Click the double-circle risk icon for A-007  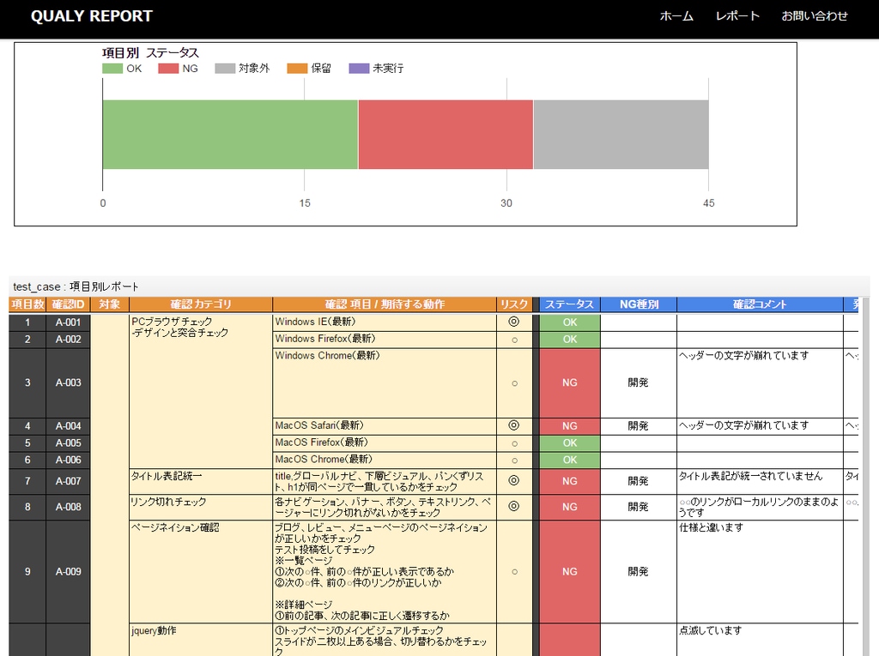coord(513,480)
